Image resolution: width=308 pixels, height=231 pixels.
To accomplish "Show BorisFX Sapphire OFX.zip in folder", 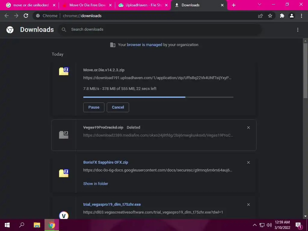I will [x=96, y=184].
